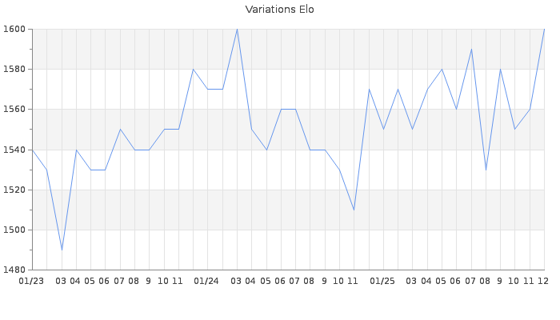
Task: Click the 1600 peak after 01/24
Action: coord(237,29)
